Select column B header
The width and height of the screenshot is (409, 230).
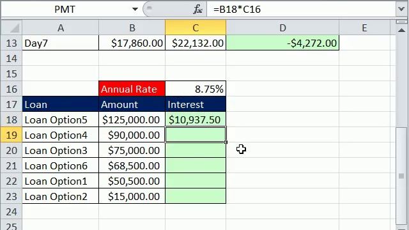pos(132,27)
